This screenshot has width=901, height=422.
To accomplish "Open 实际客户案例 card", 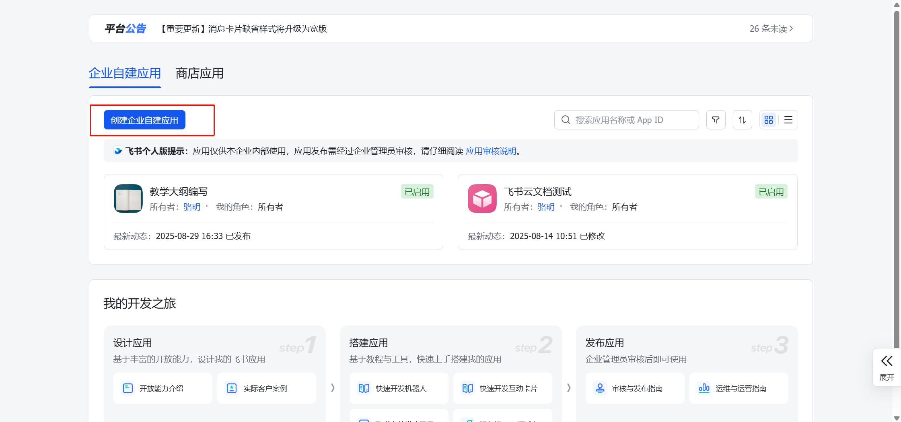I will click(x=266, y=388).
